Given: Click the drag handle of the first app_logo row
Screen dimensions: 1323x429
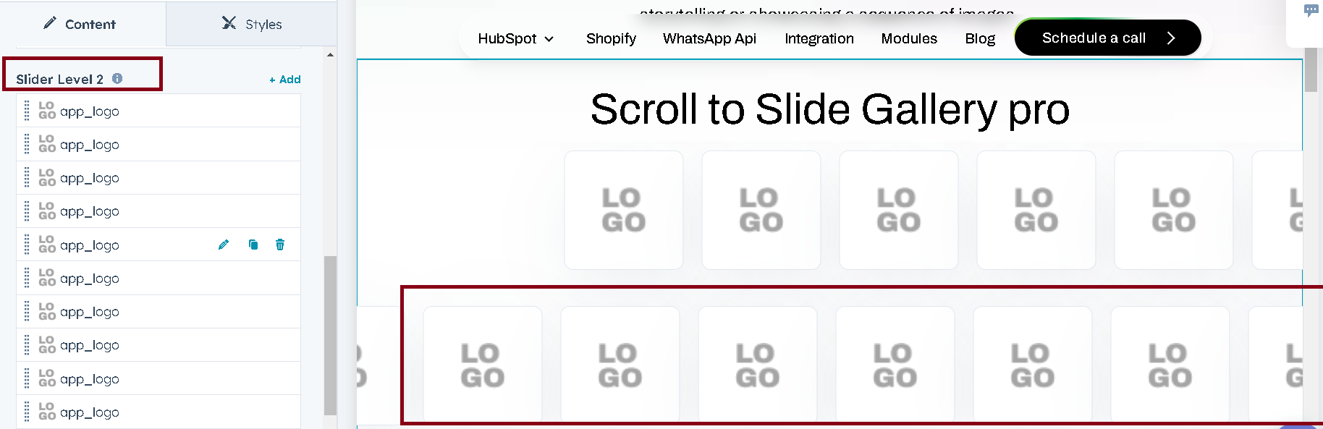Looking at the screenshot, I should pos(27,111).
